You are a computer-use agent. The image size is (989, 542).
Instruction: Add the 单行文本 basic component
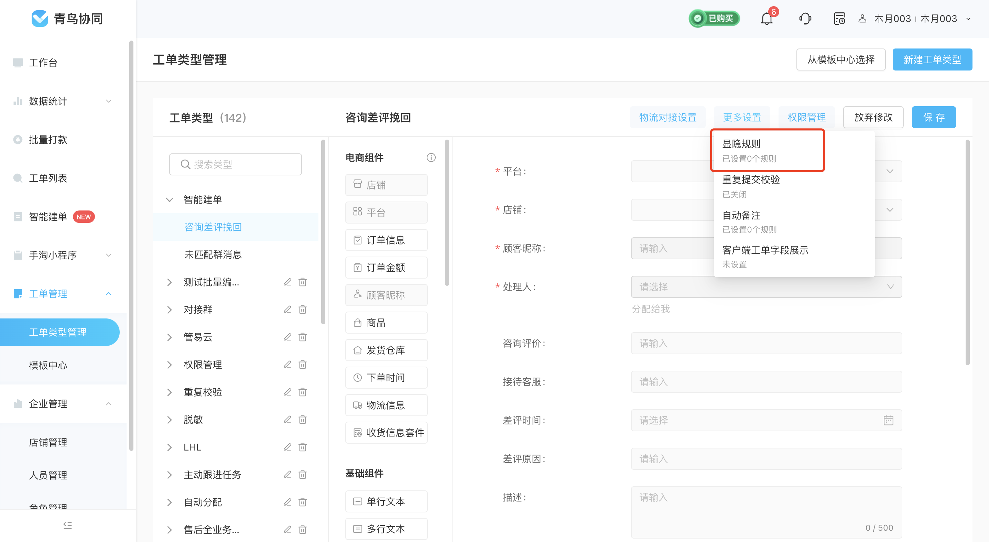(386, 501)
